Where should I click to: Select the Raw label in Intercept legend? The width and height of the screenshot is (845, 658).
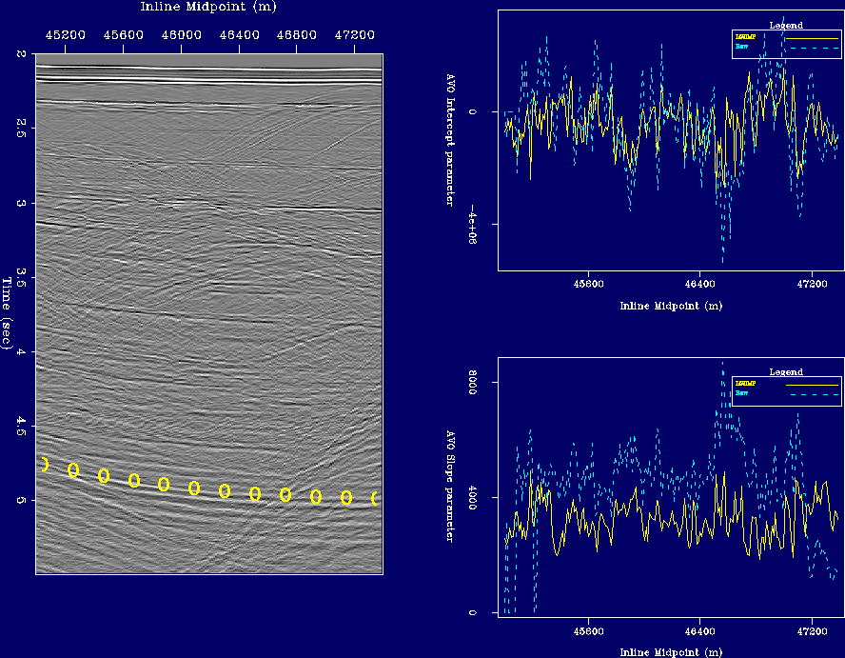click(740, 46)
